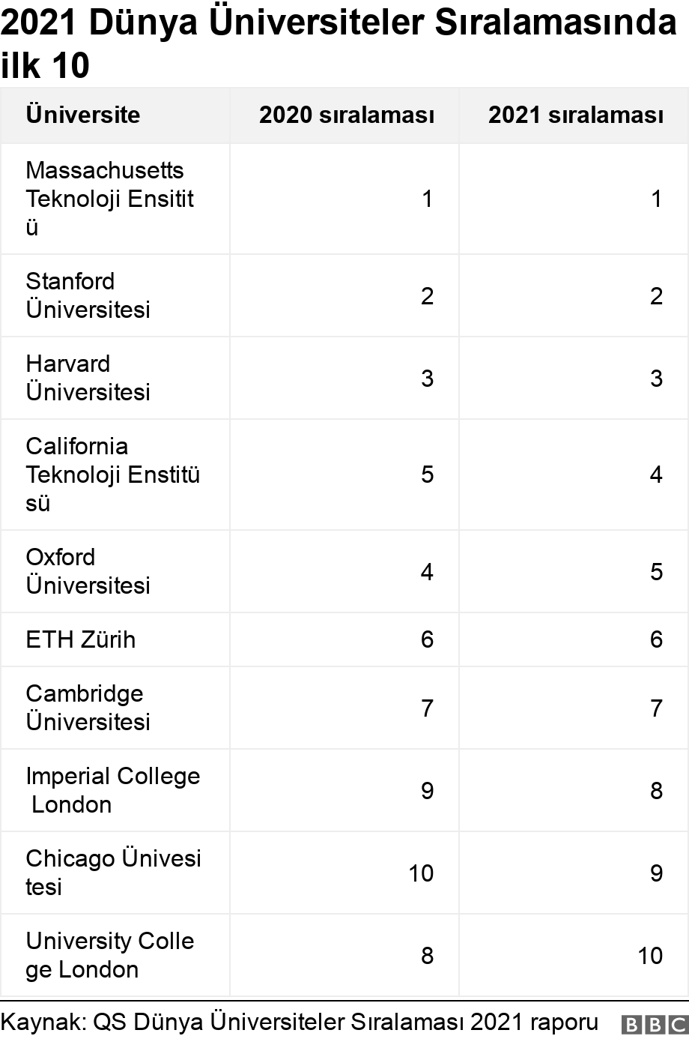Image resolution: width=689 pixels, height=1042 pixels.
Task: Click Imperial College London's 2020 rank value
Action: coord(427,790)
